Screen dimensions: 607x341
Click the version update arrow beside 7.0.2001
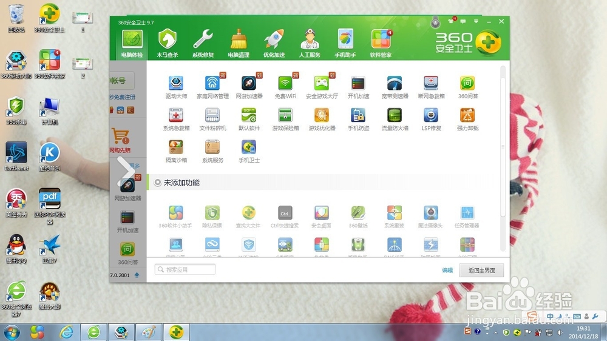pyautogui.click(x=137, y=275)
